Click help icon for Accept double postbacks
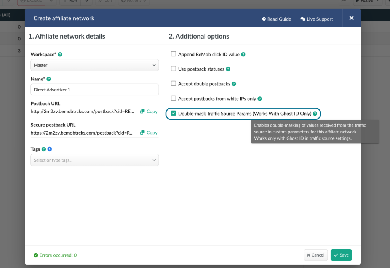Viewport: 390px width, 268px height. tap(234, 84)
